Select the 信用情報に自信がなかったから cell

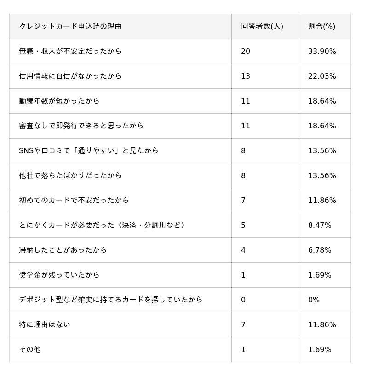click(x=70, y=76)
